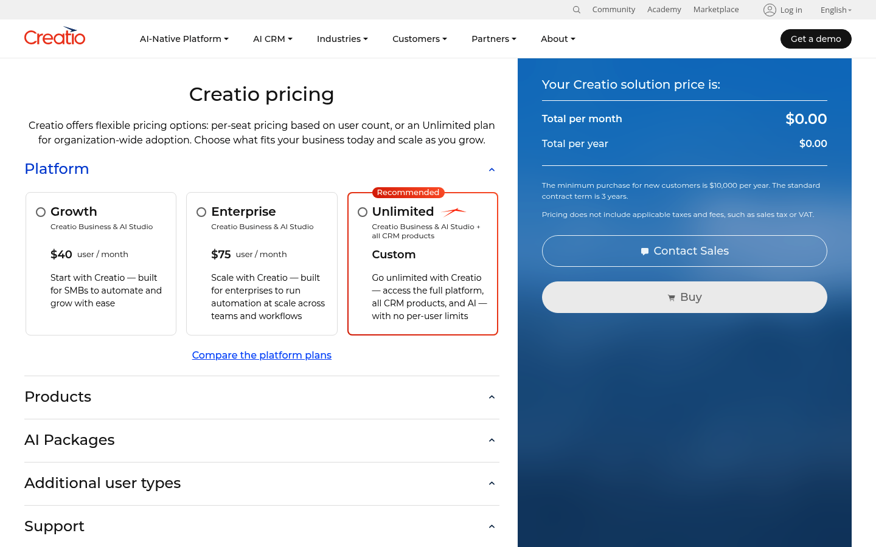
Task: Click the Enterprise plan title
Action: pyautogui.click(x=243, y=212)
